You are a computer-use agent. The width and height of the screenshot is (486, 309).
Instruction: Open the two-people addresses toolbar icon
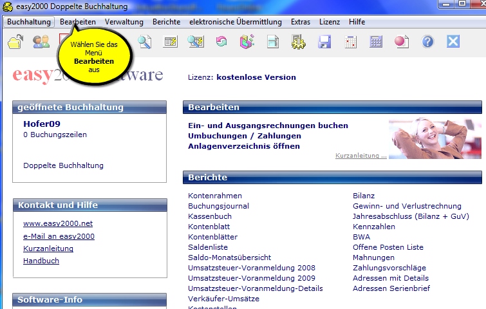(x=41, y=42)
